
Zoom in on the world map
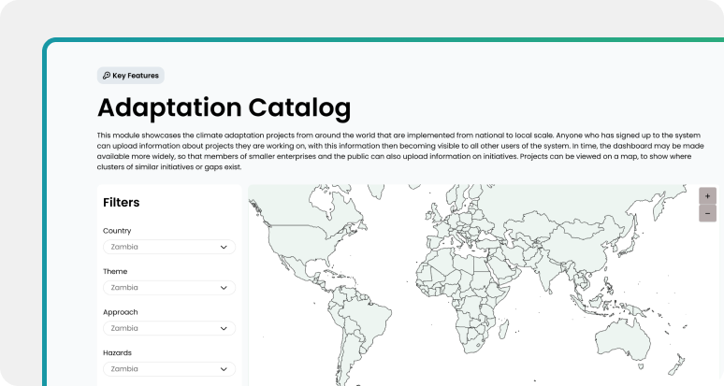(x=707, y=196)
